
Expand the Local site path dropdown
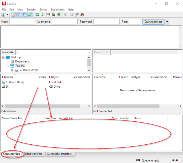pyautogui.click(x=89, y=52)
